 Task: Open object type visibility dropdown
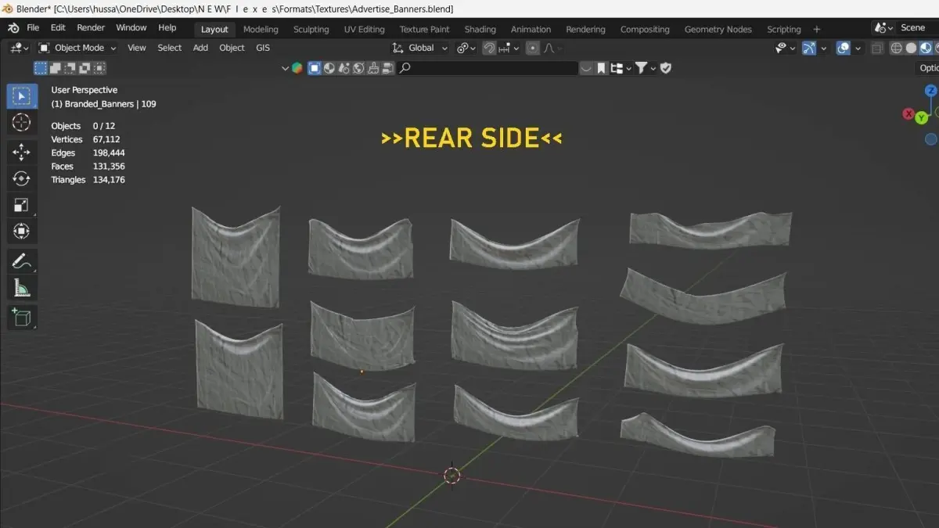pyautogui.click(x=784, y=48)
